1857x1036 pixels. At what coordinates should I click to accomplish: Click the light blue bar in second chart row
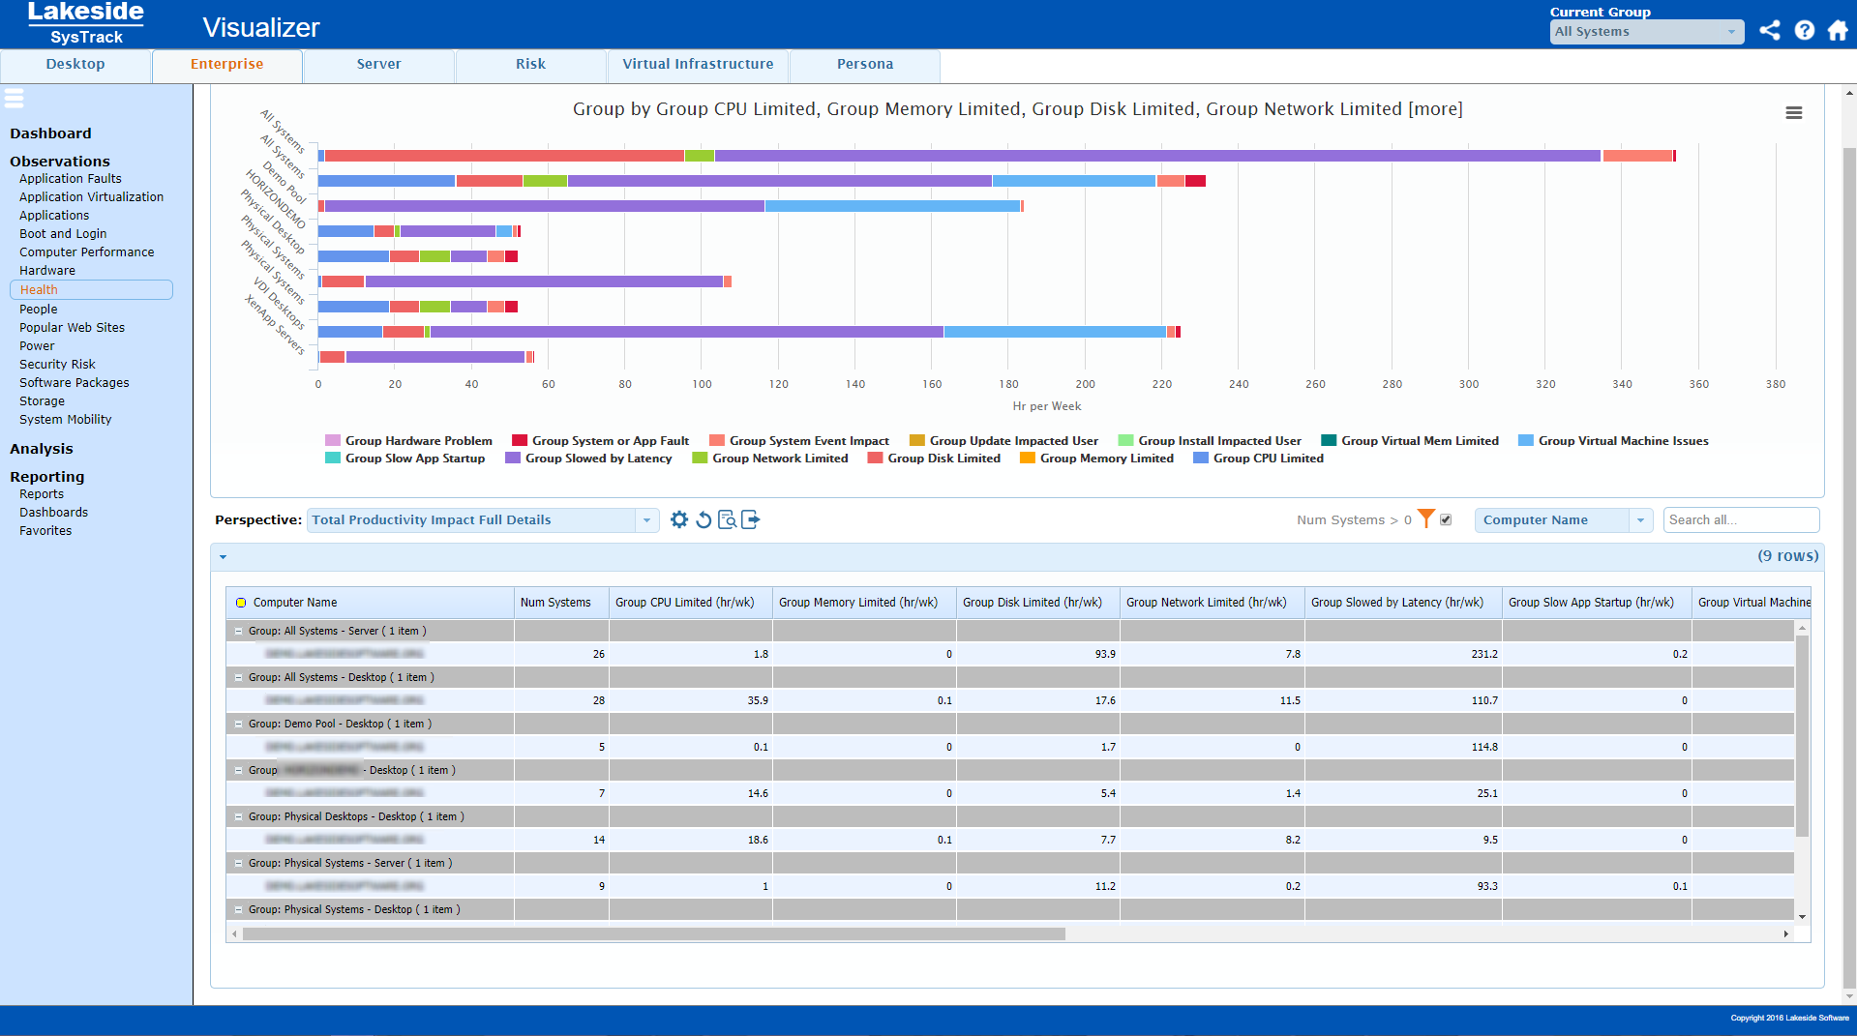pyautogui.click(x=1074, y=181)
